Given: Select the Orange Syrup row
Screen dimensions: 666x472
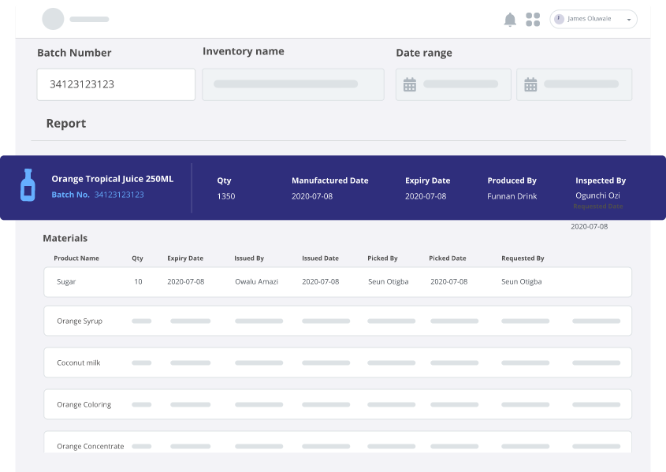Looking at the screenshot, I should [337, 321].
